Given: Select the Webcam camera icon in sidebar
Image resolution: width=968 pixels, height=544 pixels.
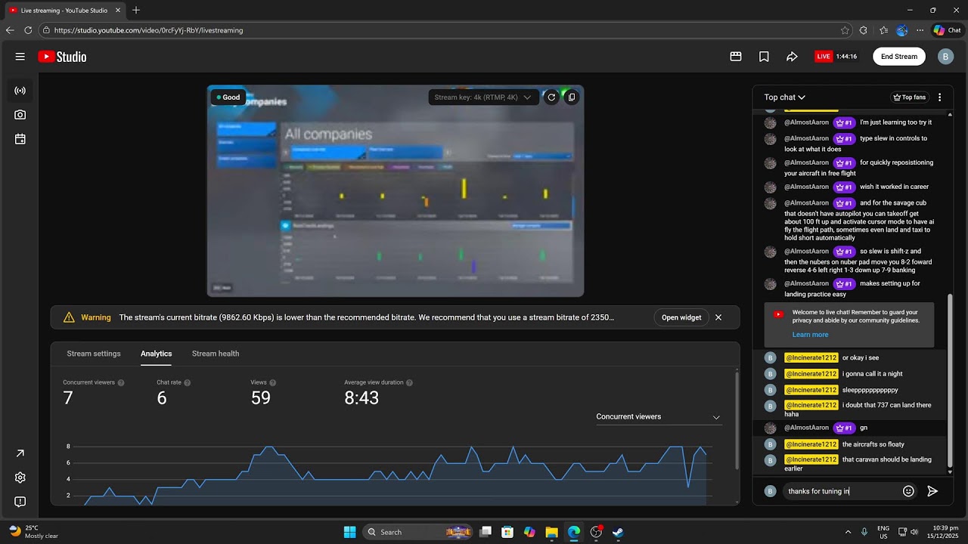Looking at the screenshot, I should pos(20,115).
